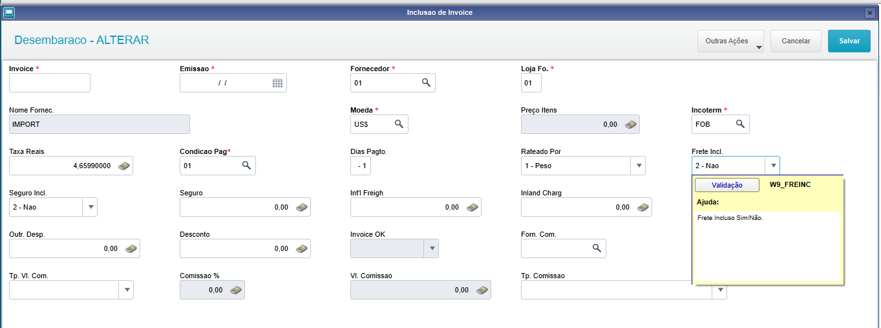
Task: Click the application icon in title bar
Action: (x=10, y=12)
